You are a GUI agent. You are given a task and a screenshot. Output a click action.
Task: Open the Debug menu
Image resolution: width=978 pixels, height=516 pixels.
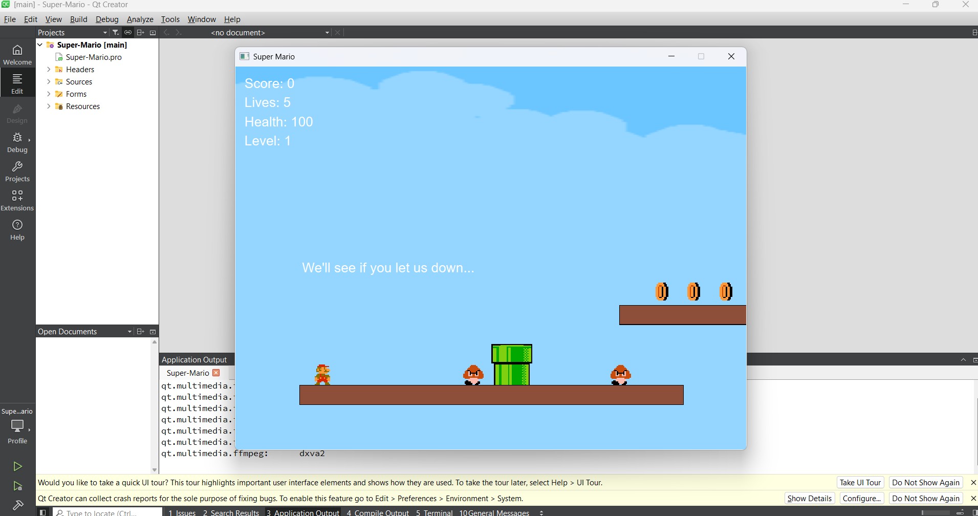click(x=107, y=19)
